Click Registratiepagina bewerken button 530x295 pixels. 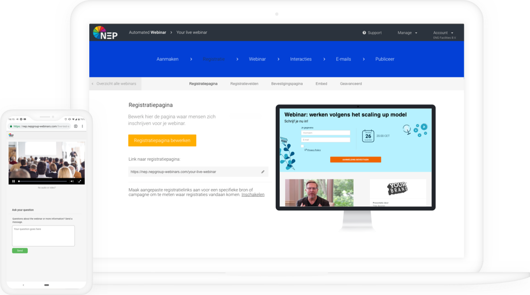[162, 141]
